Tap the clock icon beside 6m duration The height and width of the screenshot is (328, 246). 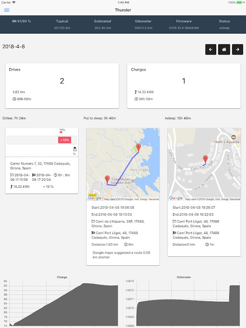126,244
